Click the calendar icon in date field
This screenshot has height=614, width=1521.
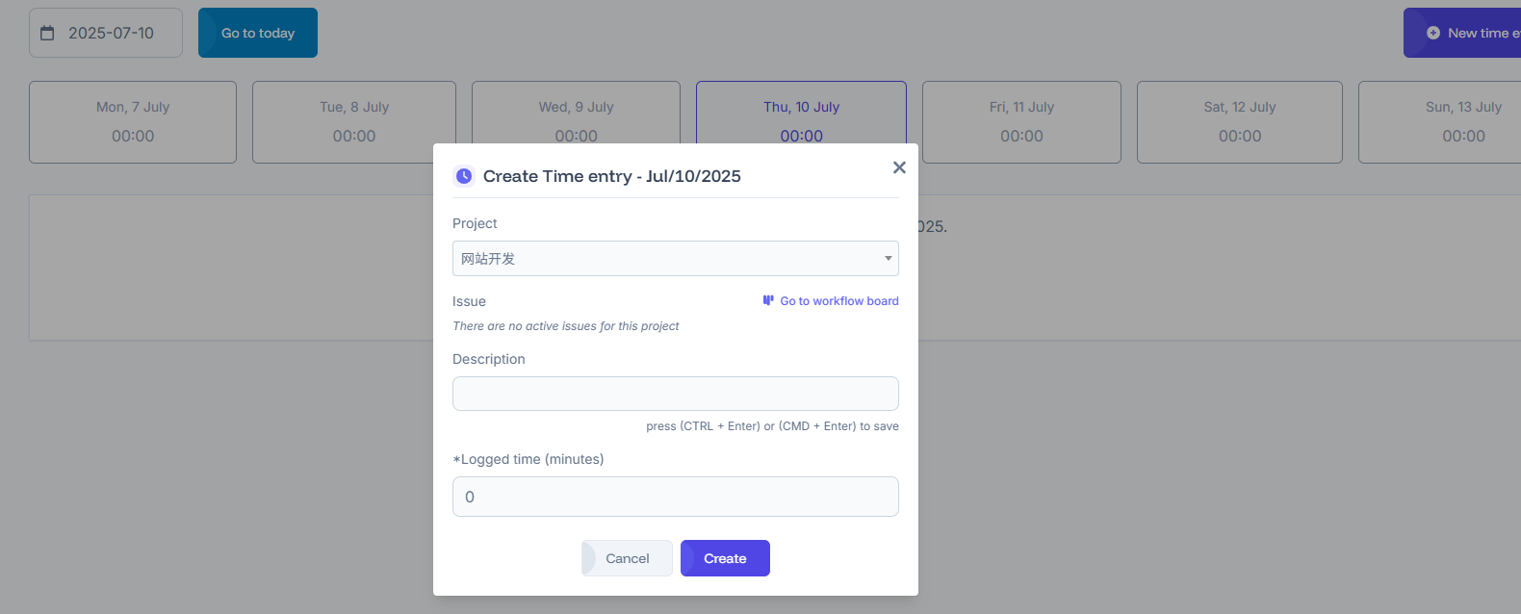(47, 33)
